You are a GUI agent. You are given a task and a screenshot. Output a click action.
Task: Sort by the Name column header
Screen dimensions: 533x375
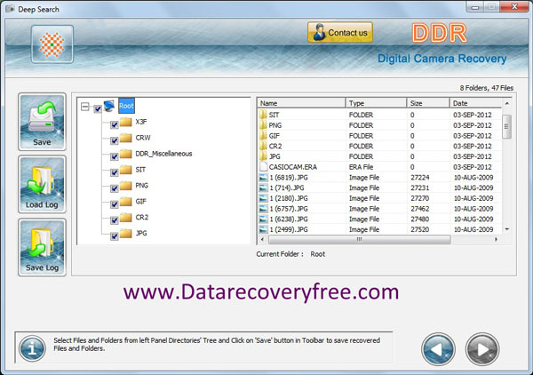coord(301,103)
